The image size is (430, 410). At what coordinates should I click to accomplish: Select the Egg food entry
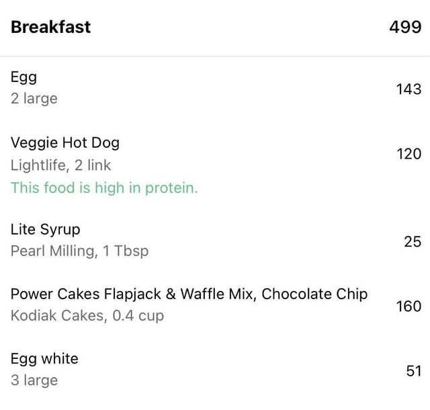coord(215,88)
